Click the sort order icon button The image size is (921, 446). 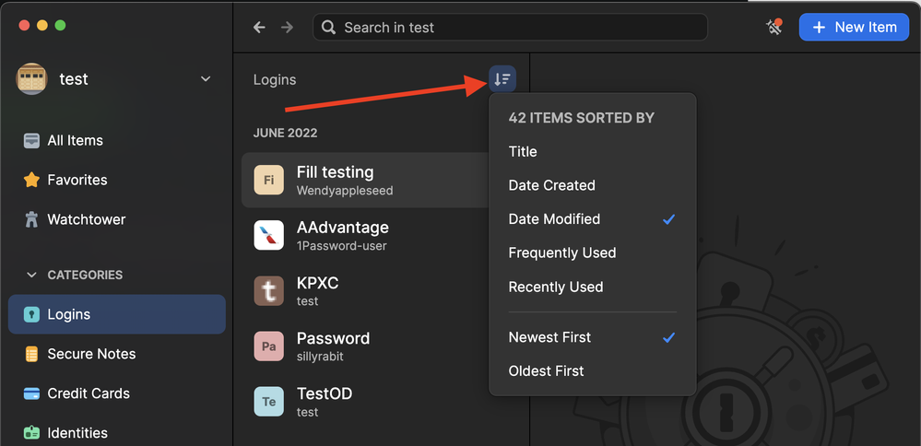(x=502, y=79)
